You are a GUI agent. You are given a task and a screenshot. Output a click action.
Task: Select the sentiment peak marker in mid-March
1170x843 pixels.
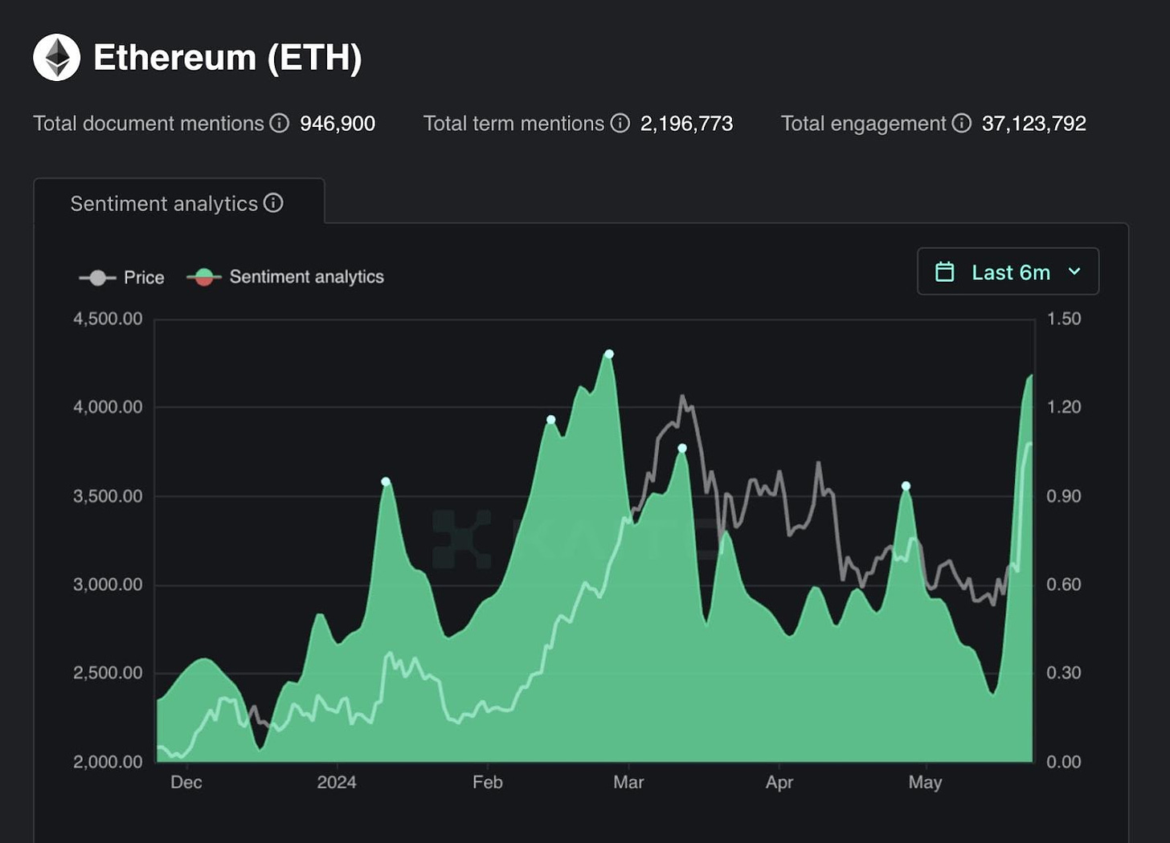coord(682,449)
